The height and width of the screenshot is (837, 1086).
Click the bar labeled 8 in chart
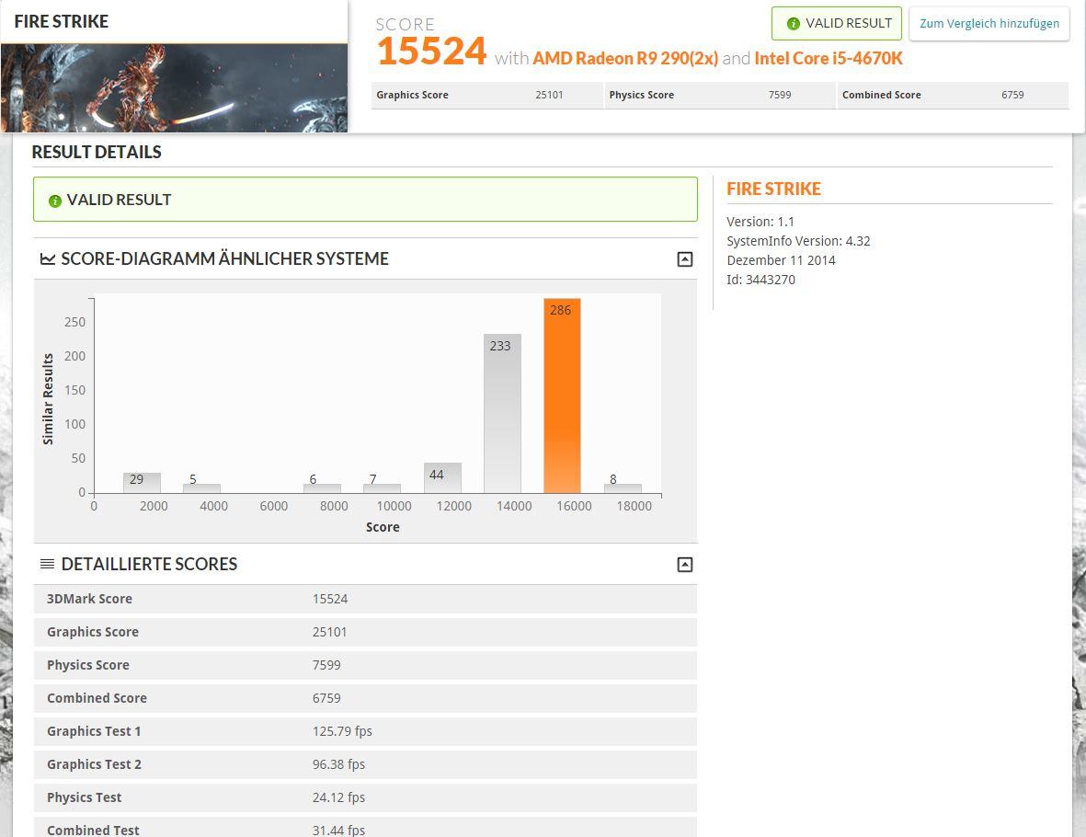click(x=623, y=488)
